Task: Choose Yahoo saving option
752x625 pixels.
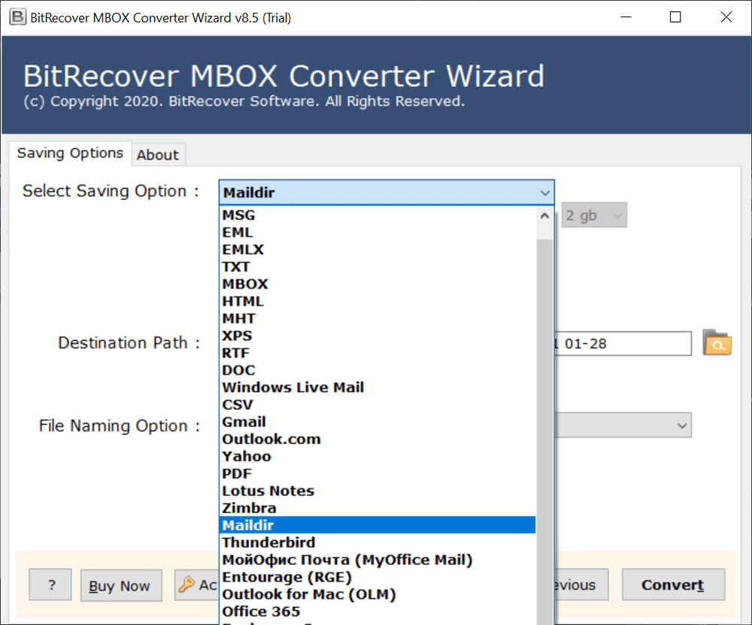Action: (378, 457)
